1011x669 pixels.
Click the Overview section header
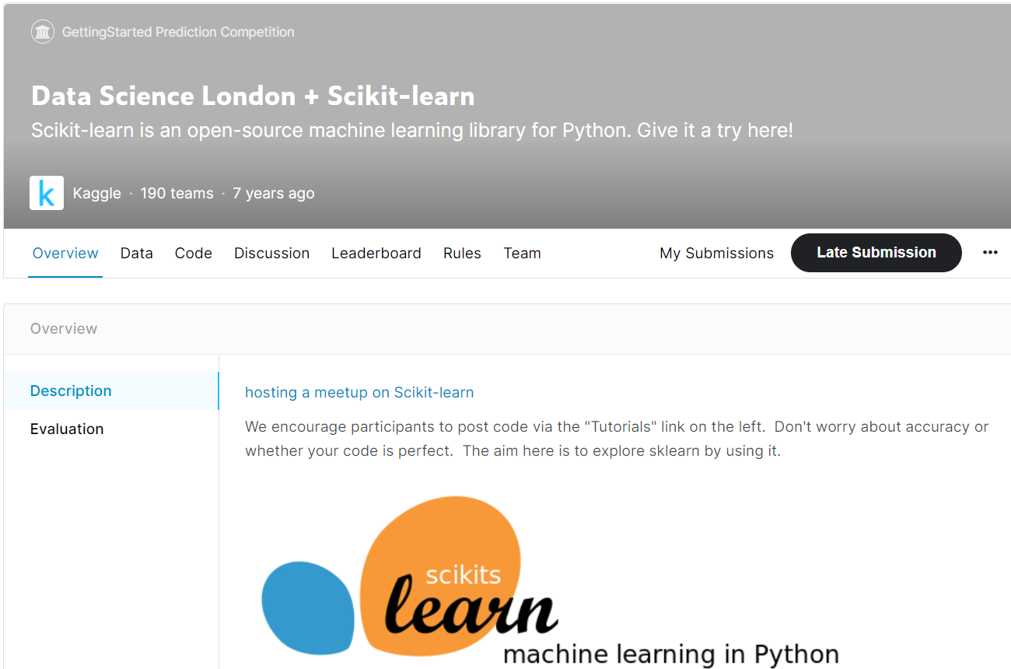coord(64,328)
